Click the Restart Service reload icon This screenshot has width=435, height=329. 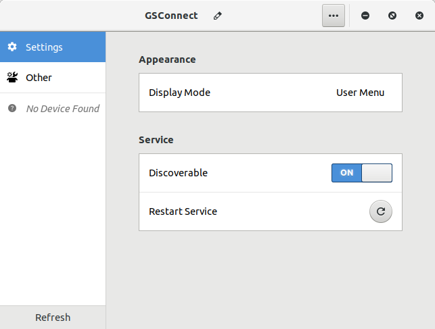point(380,211)
